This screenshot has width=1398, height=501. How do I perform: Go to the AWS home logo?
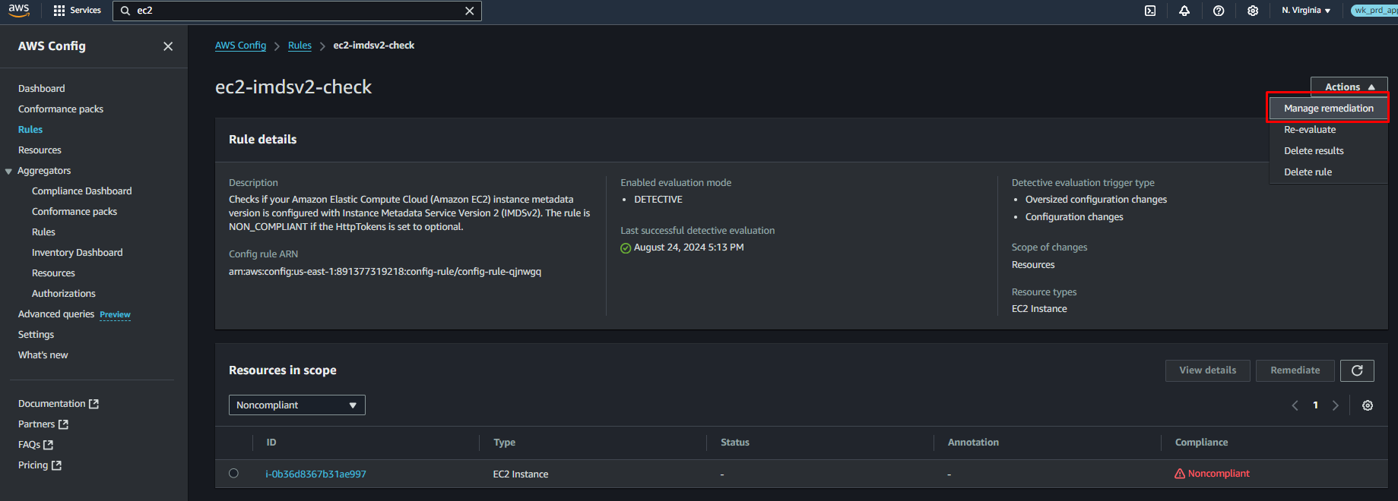19,10
